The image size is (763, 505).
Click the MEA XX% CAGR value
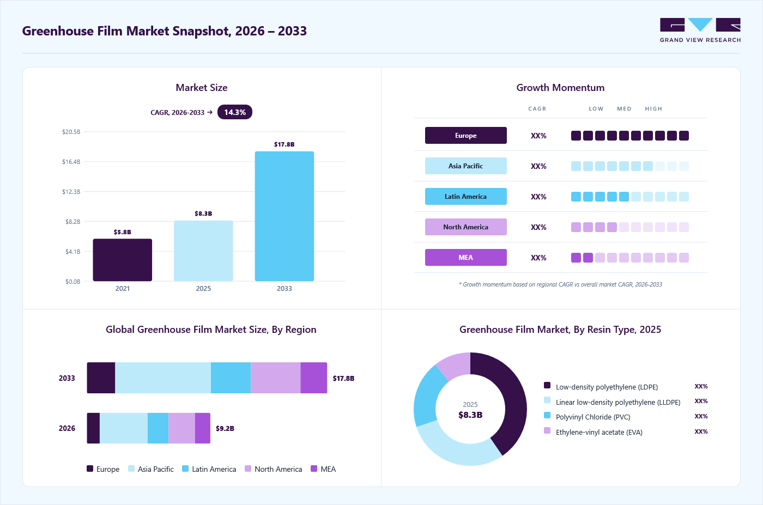[x=538, y=258]
